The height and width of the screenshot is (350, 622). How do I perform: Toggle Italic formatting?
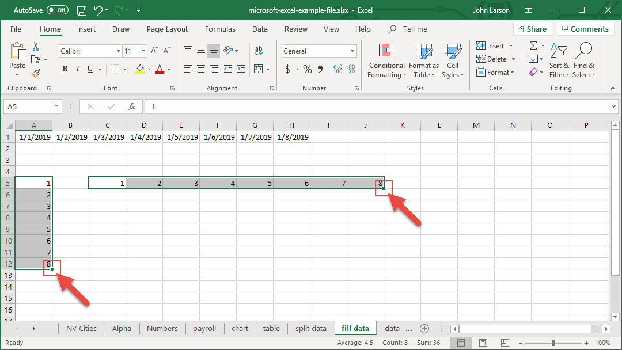tap(78, 69)
